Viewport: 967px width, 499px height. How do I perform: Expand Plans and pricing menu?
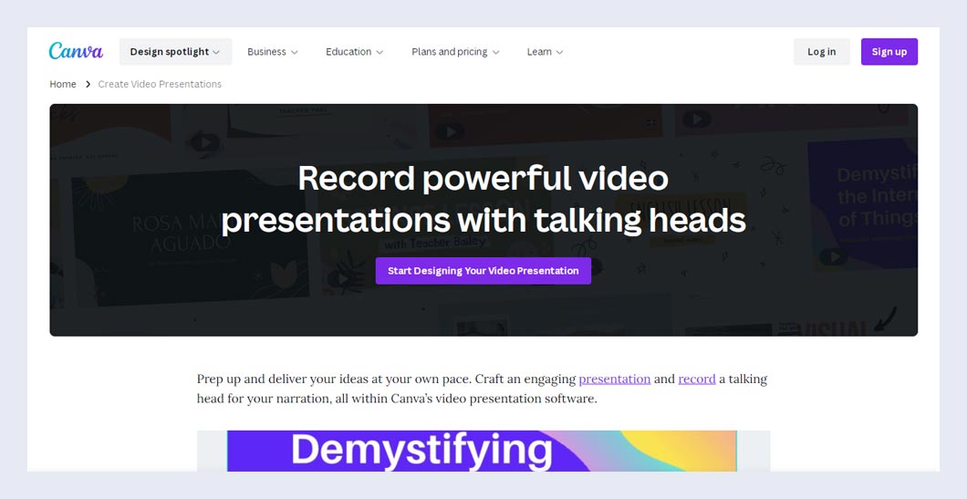point(455,52)
